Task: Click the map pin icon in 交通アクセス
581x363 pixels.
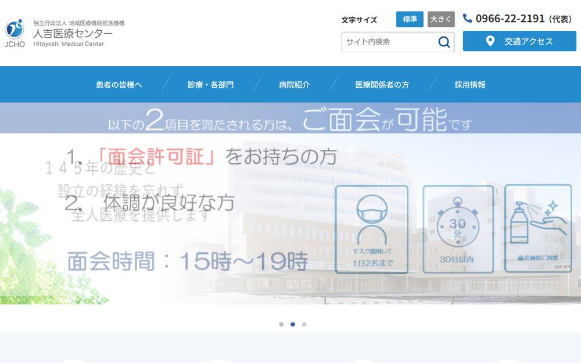Action: click(490, 41)
